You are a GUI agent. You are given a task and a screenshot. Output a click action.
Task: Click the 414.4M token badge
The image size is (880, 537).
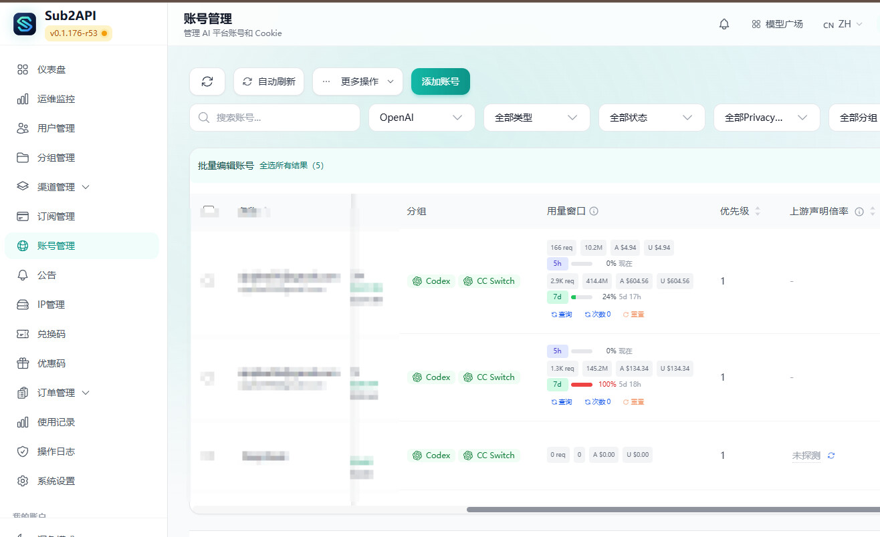(596, 281)
